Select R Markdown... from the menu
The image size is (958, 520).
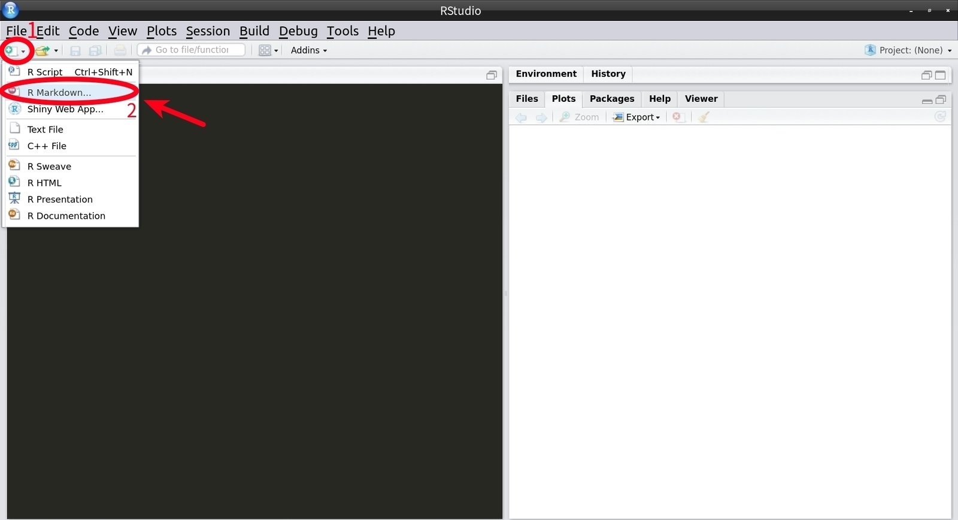(71, 92)
